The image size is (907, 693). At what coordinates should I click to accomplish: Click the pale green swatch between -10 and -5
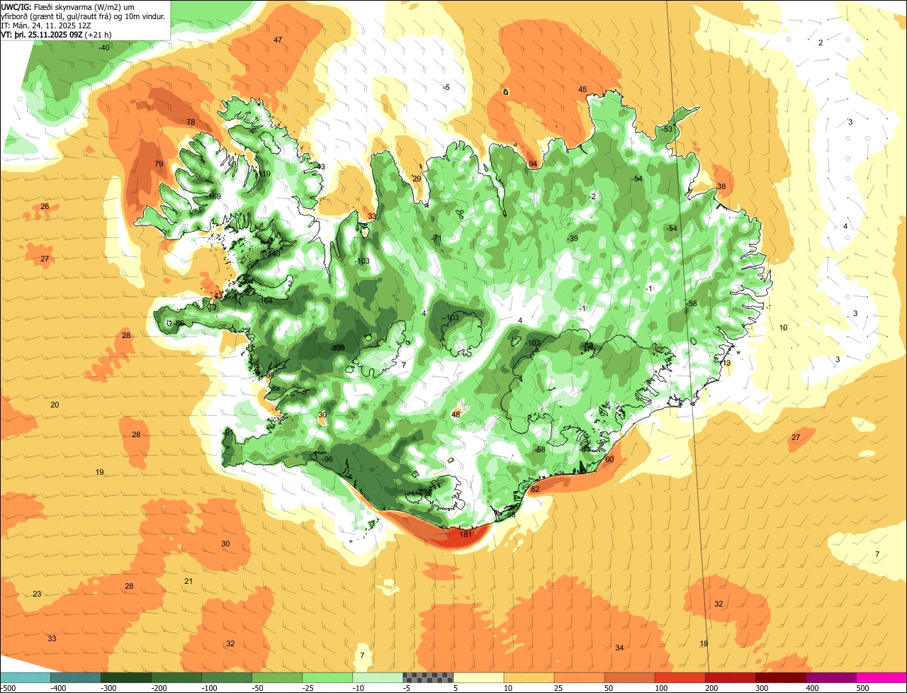click(378, 677)
